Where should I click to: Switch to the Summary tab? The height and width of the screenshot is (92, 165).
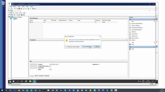(x=32, y=76)
